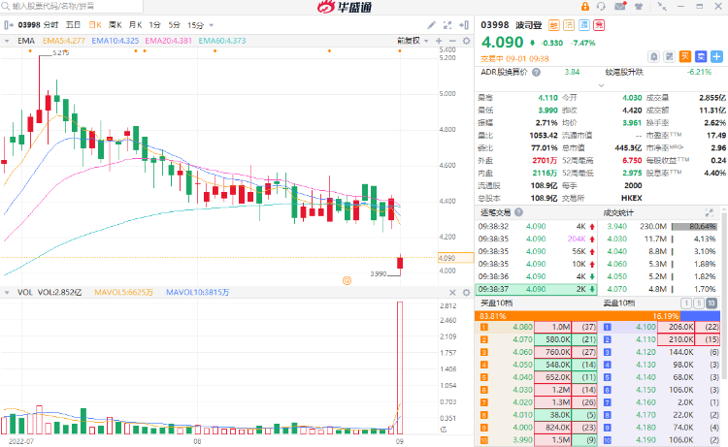Switch to 15分 fifteen-minute chart
Viewport: 728px width, 447px height.
(x=195, y=25)
